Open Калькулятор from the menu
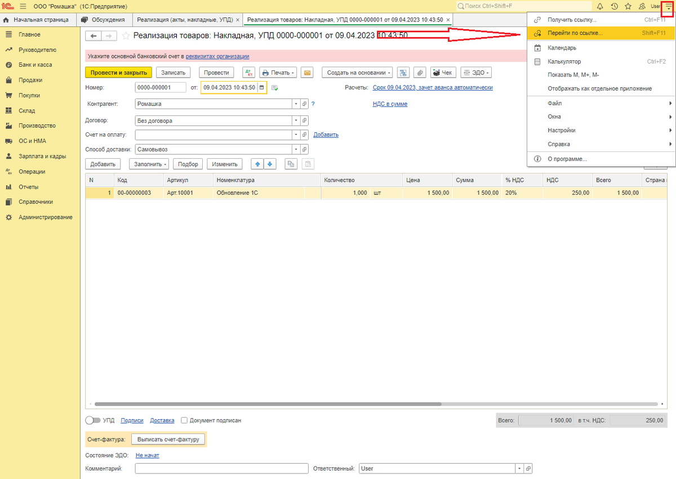The height and width of the screenshot is (479, 676). [601, 62]
